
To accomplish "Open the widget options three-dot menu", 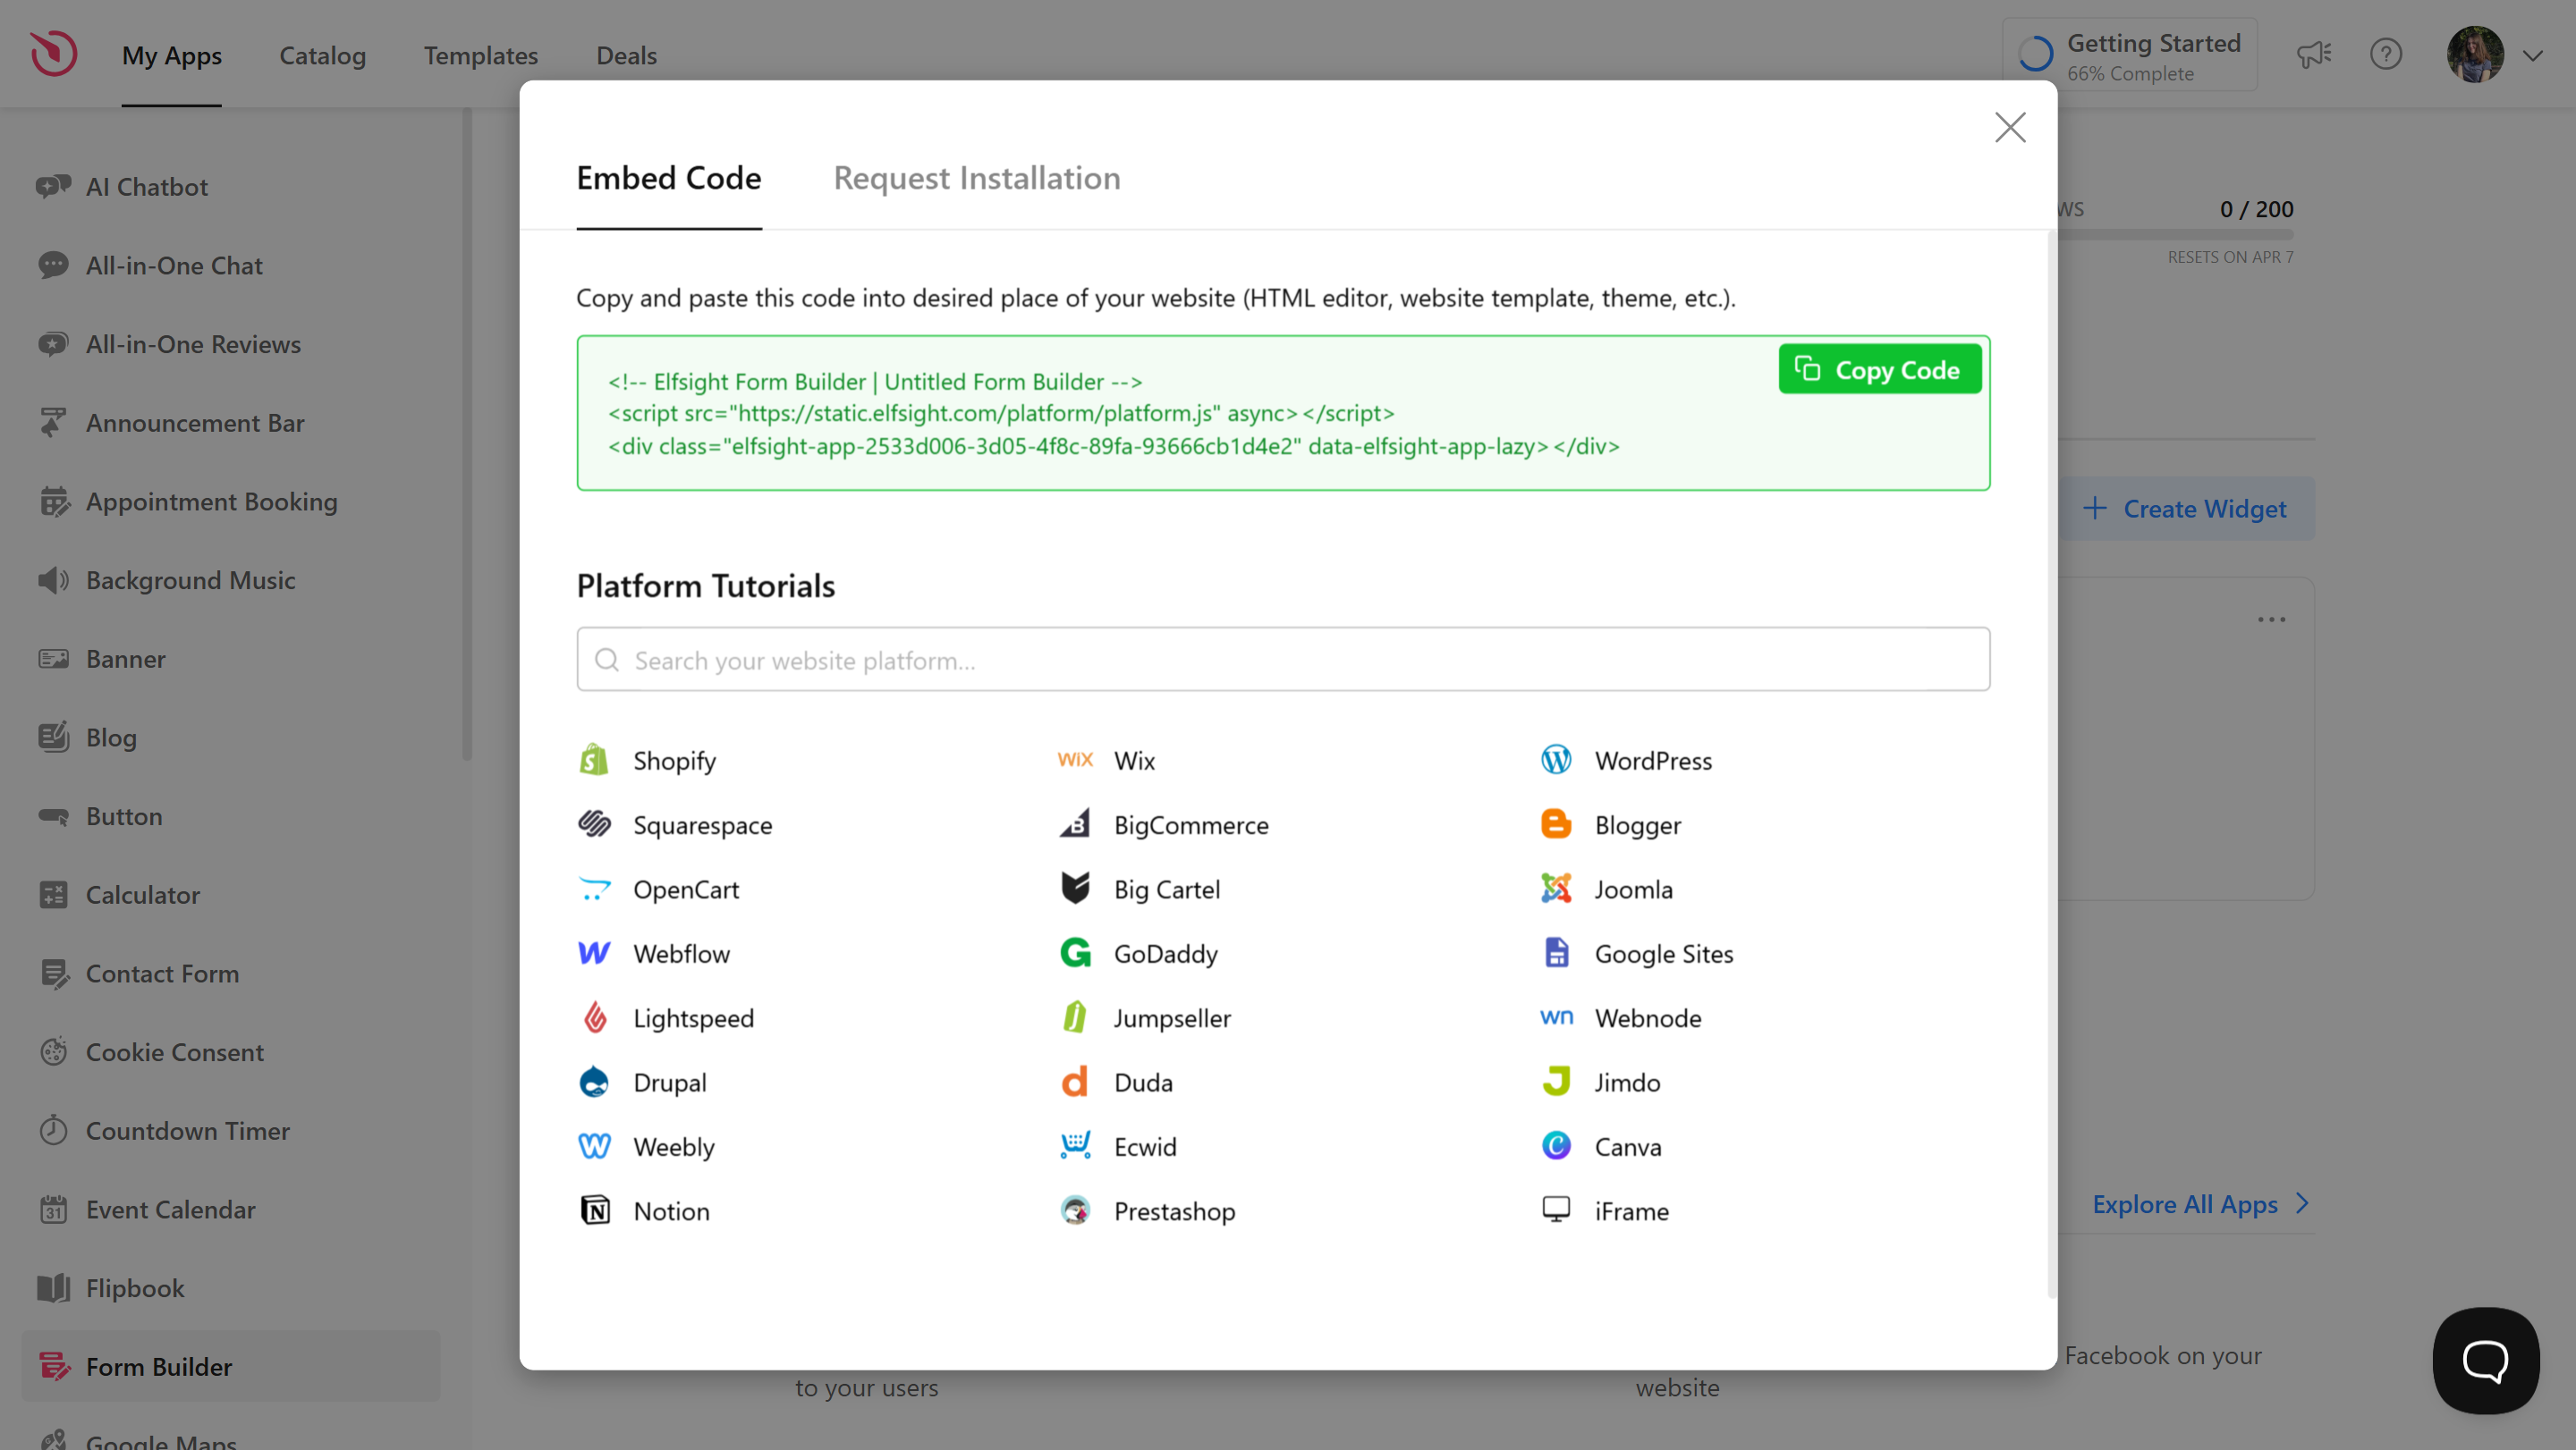I will pos(2272,620).
